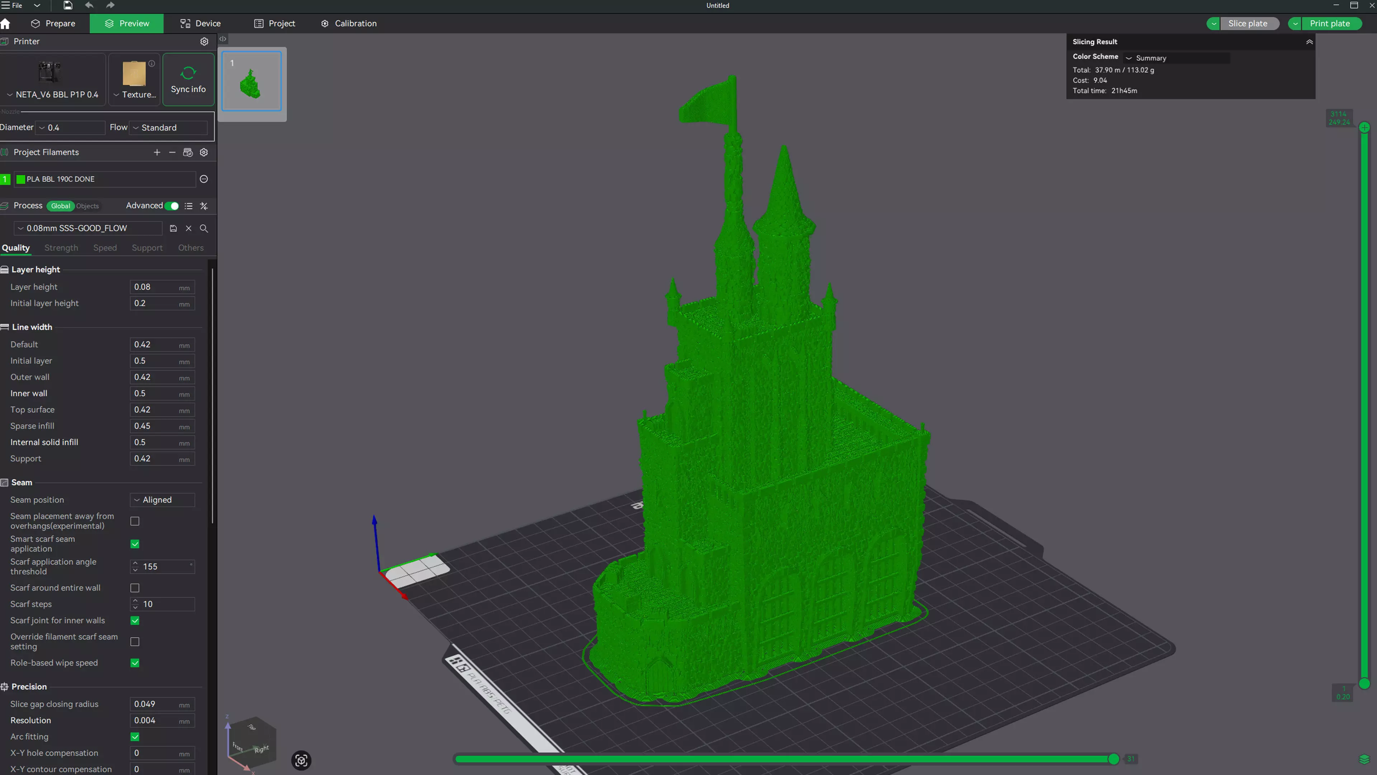
Task: Select the NETA_V6 BBL P1P printer image
Action: (x=49, y=72)
